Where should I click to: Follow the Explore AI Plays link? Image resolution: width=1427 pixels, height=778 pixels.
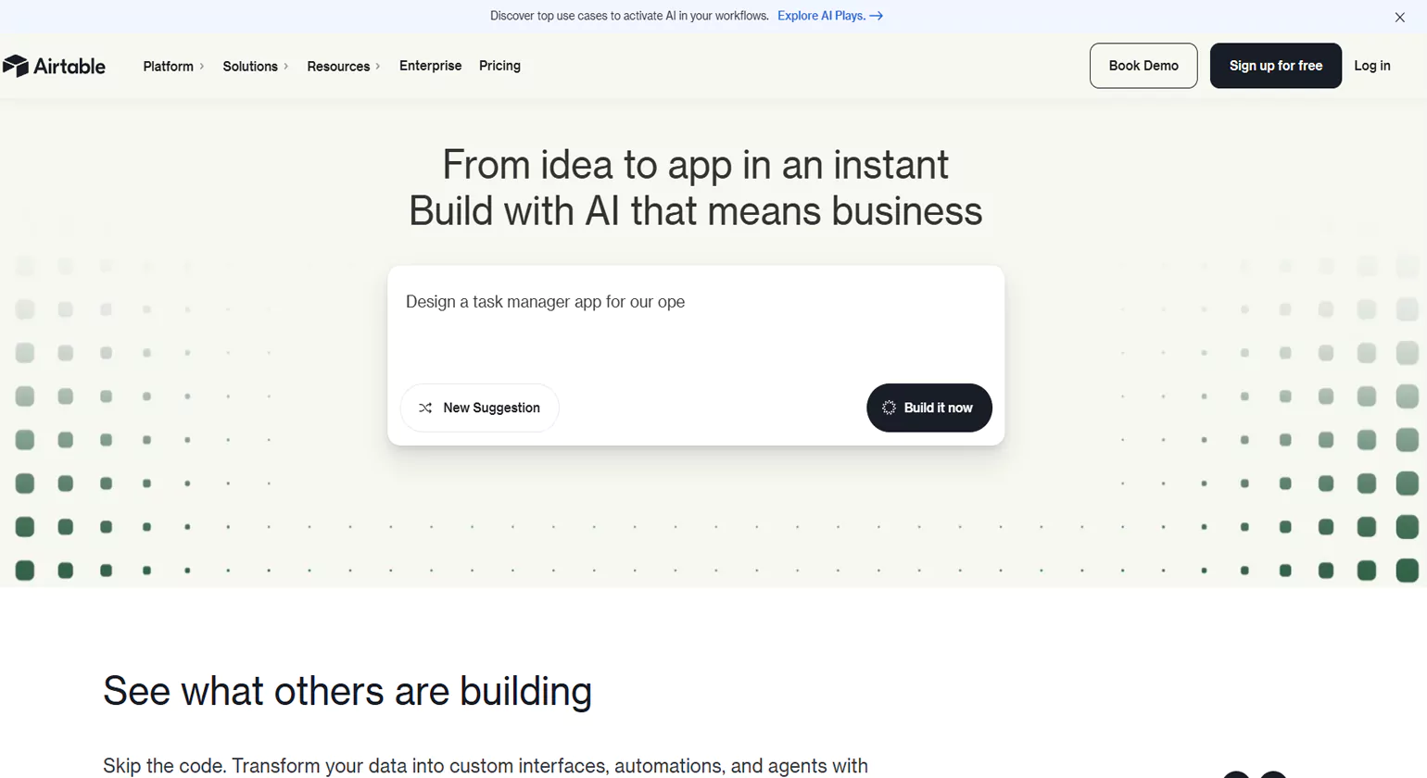coord(821,16)
